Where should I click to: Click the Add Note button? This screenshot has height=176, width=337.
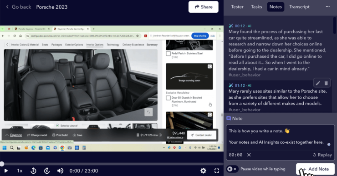click(315, 169)
